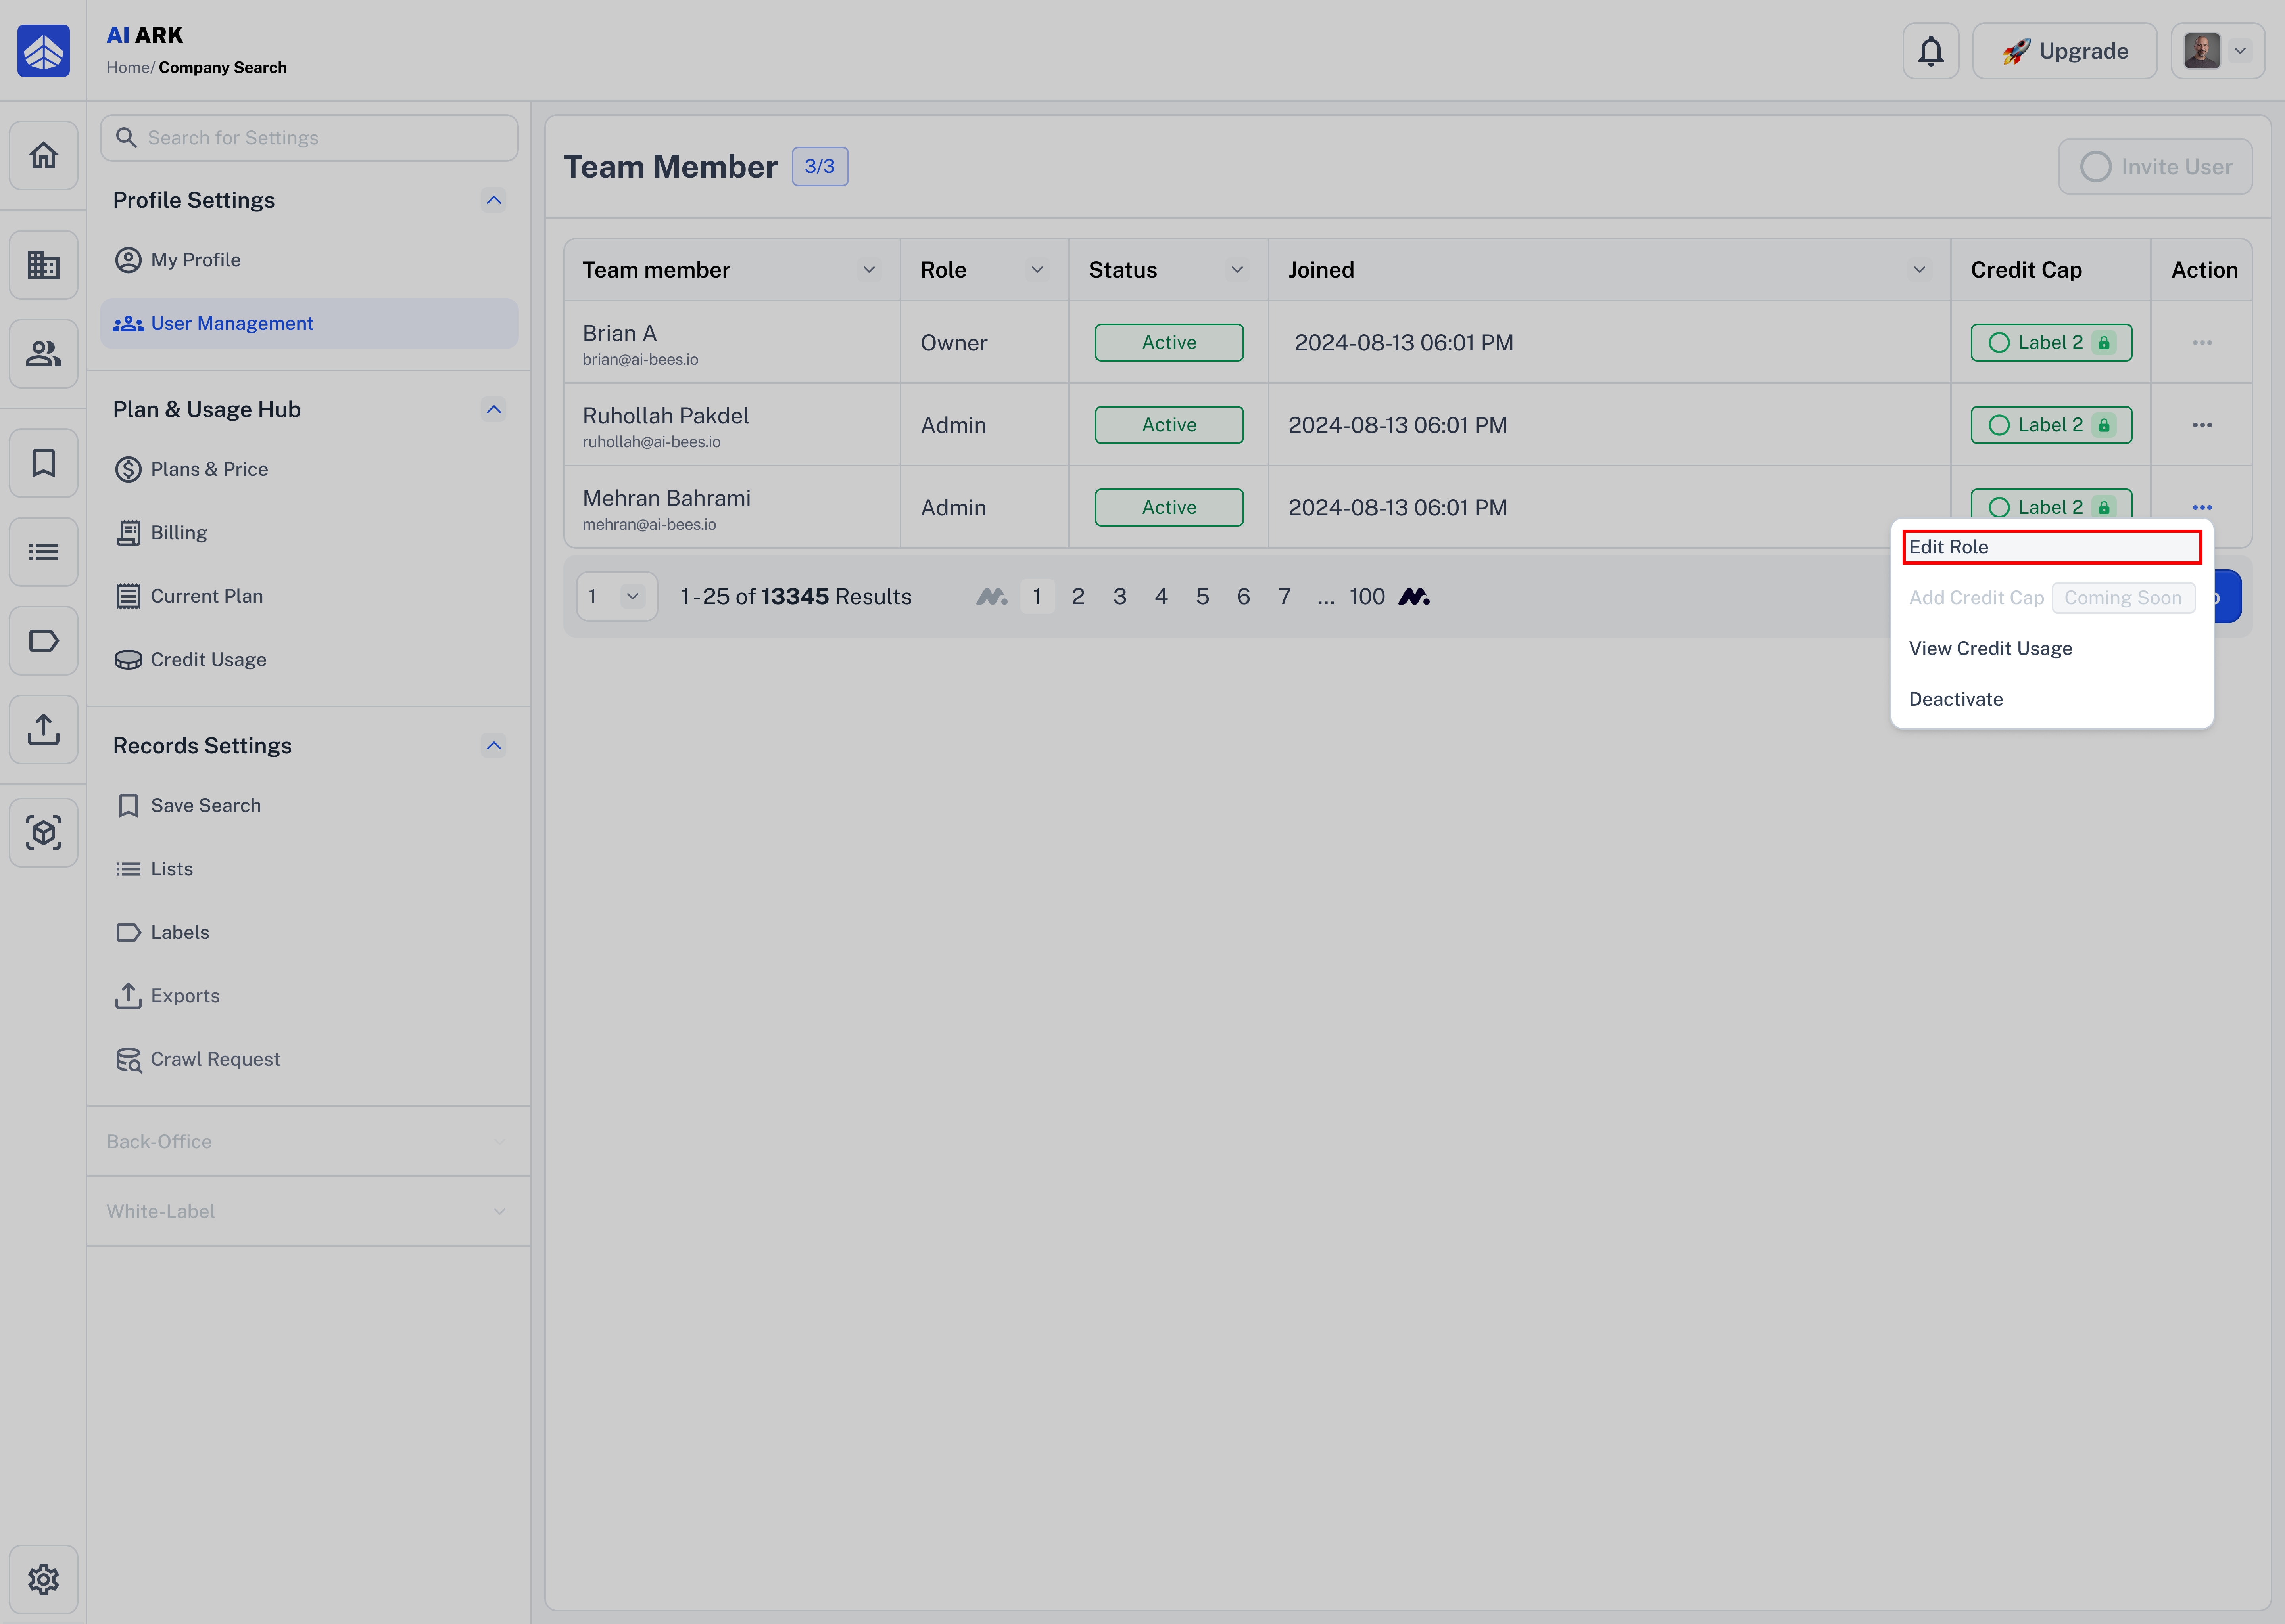The height and width of the screenshot is (1624, 2285).
Task: Open action dots for Mehran Bahrami
Action: (x=2202, y=508)
